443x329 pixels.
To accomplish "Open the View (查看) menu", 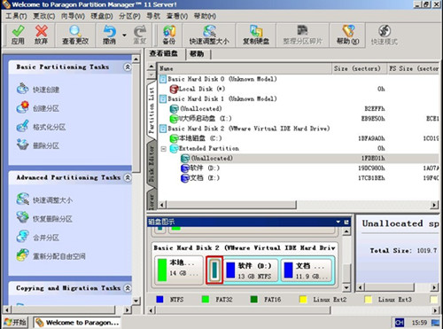I will coord(177,16).
